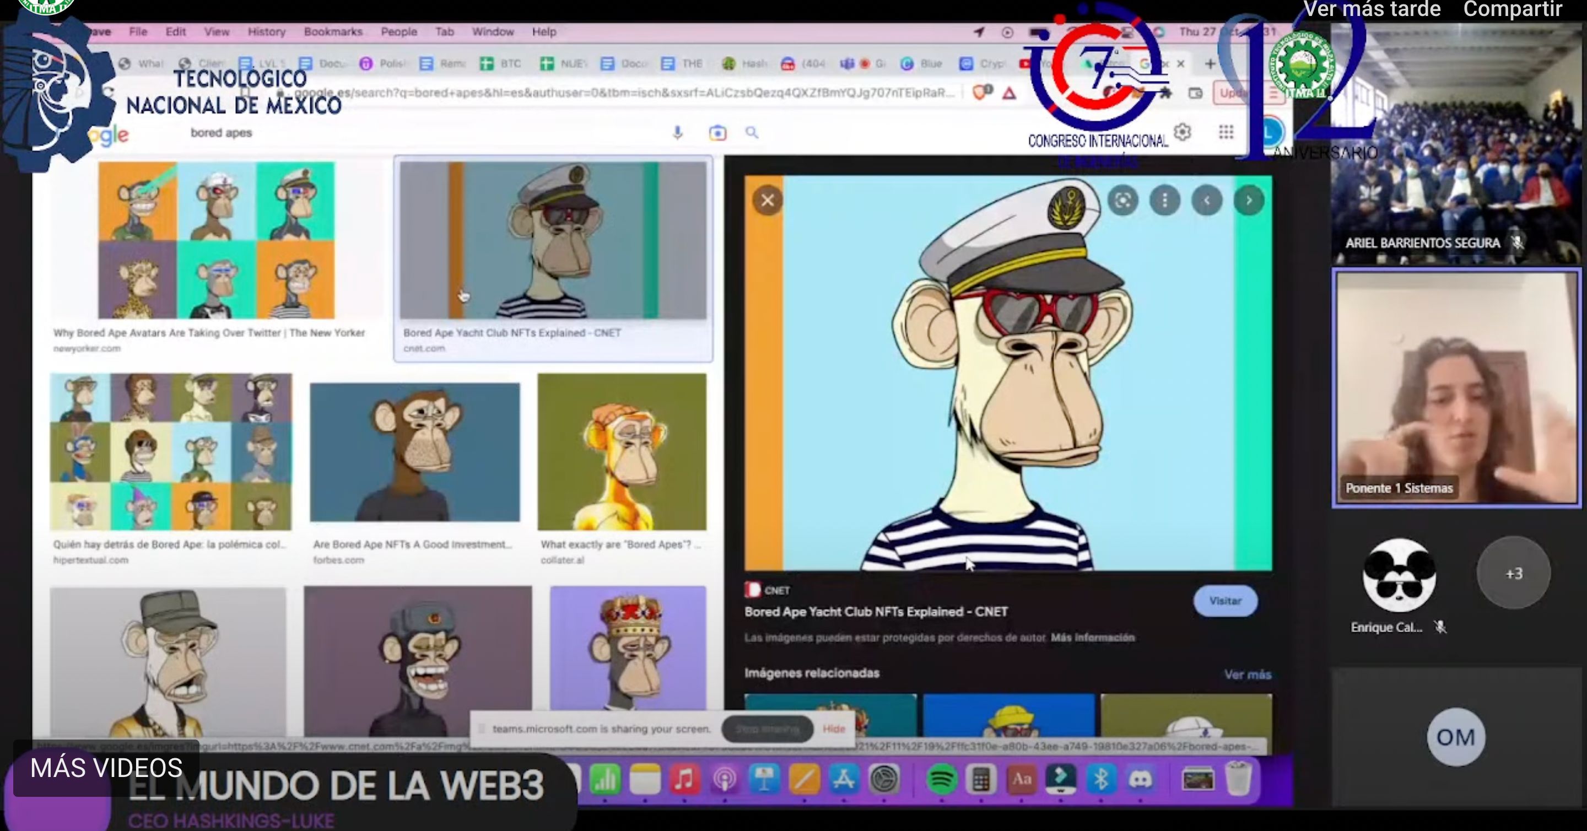The height and width of the screenshot is (831, 1587).
Task: Click the magnifying glass search icon
Action: click(x=752, y=132)
